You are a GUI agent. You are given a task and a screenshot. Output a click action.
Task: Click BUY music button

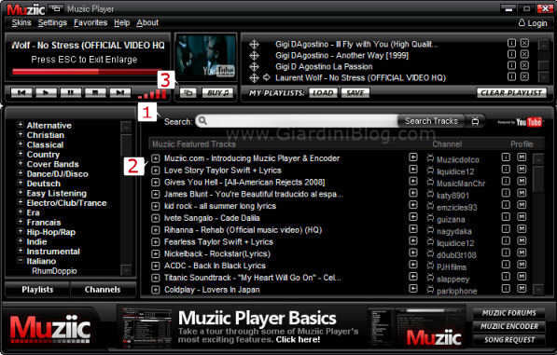coord(217,93)
